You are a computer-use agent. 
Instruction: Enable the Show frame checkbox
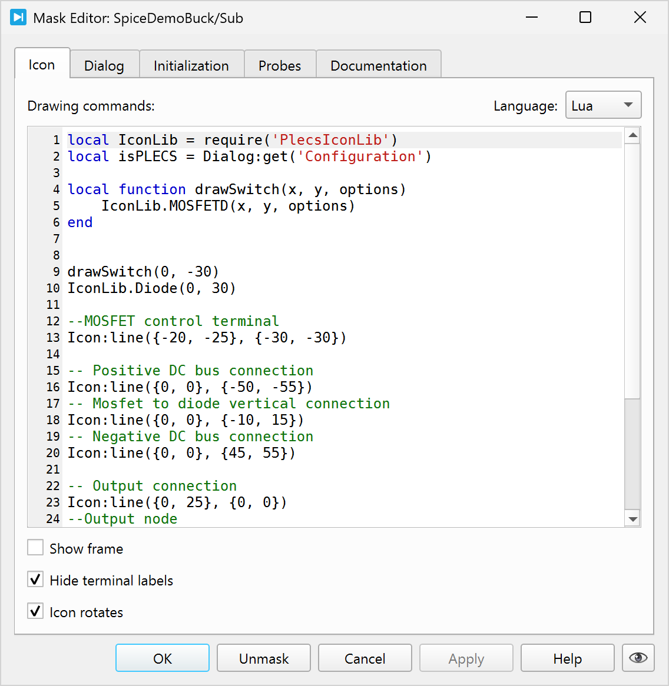point(36,548)
